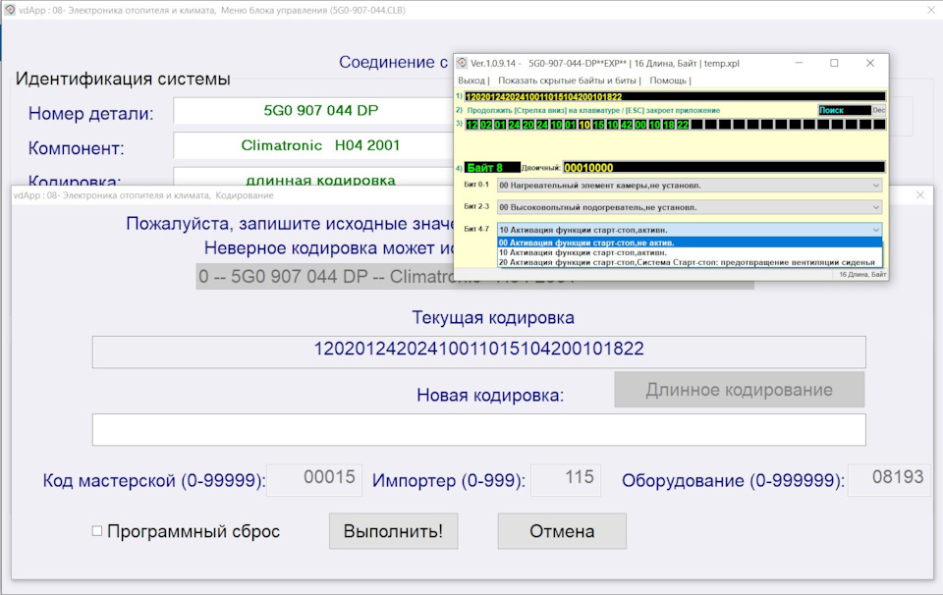Expand the Бит 0-1 Нагревательный элемент камеры dropdown
943x595 pixels.
(690, 186)
